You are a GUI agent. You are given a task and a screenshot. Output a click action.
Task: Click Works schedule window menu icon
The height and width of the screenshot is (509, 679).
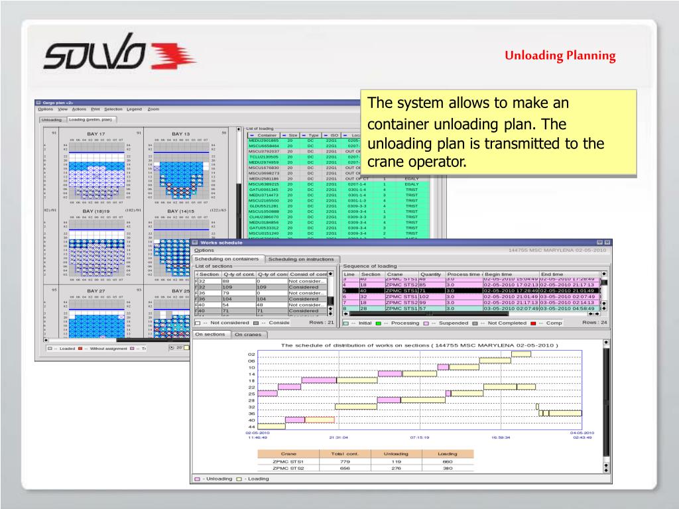pos(195,243)
